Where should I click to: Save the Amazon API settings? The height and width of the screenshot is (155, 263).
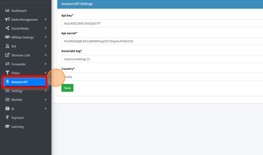[x=67, y=88]
